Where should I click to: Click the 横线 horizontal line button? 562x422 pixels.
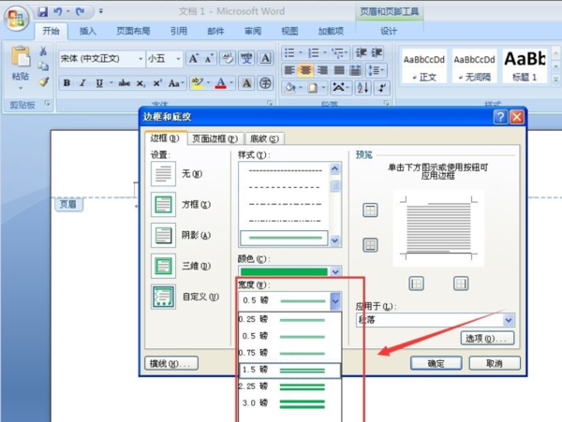pyautogui.click(x=171, y=364)
